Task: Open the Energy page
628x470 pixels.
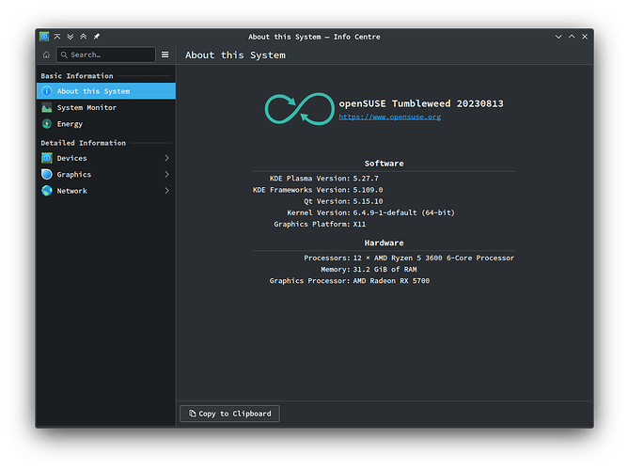Action: coord(106,124)
